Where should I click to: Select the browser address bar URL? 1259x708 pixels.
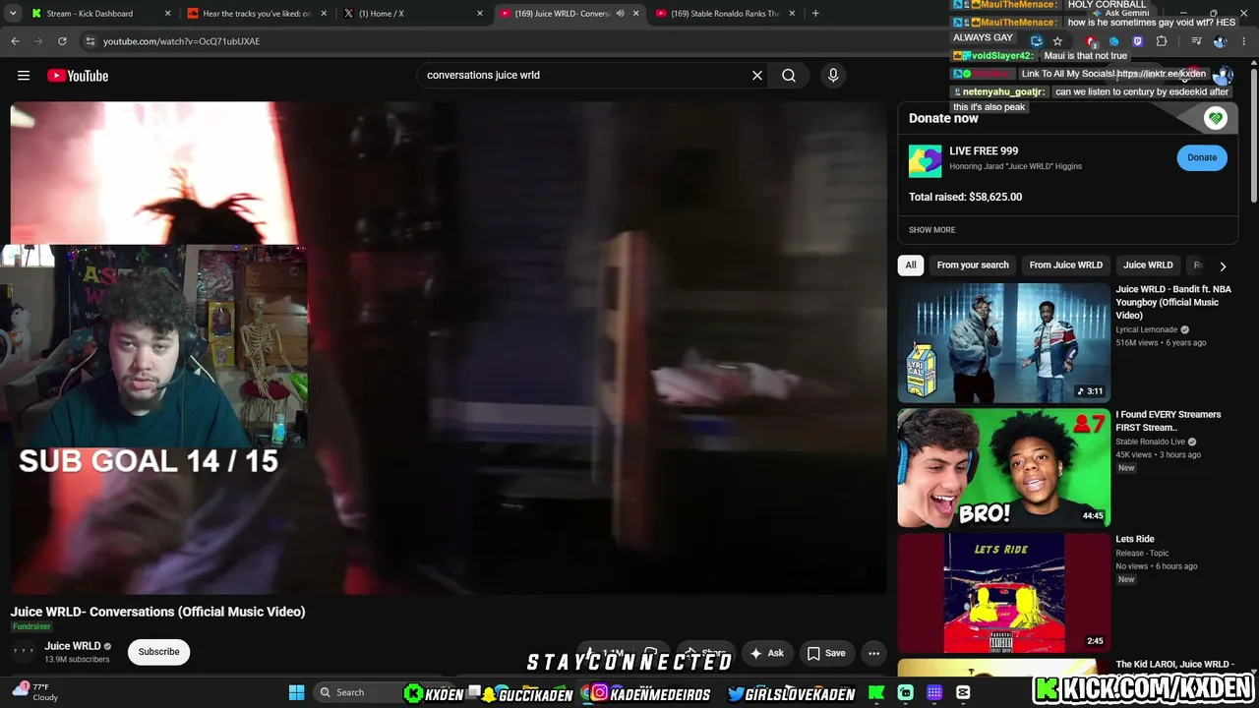pyautogui.click(x=182, y=41)
